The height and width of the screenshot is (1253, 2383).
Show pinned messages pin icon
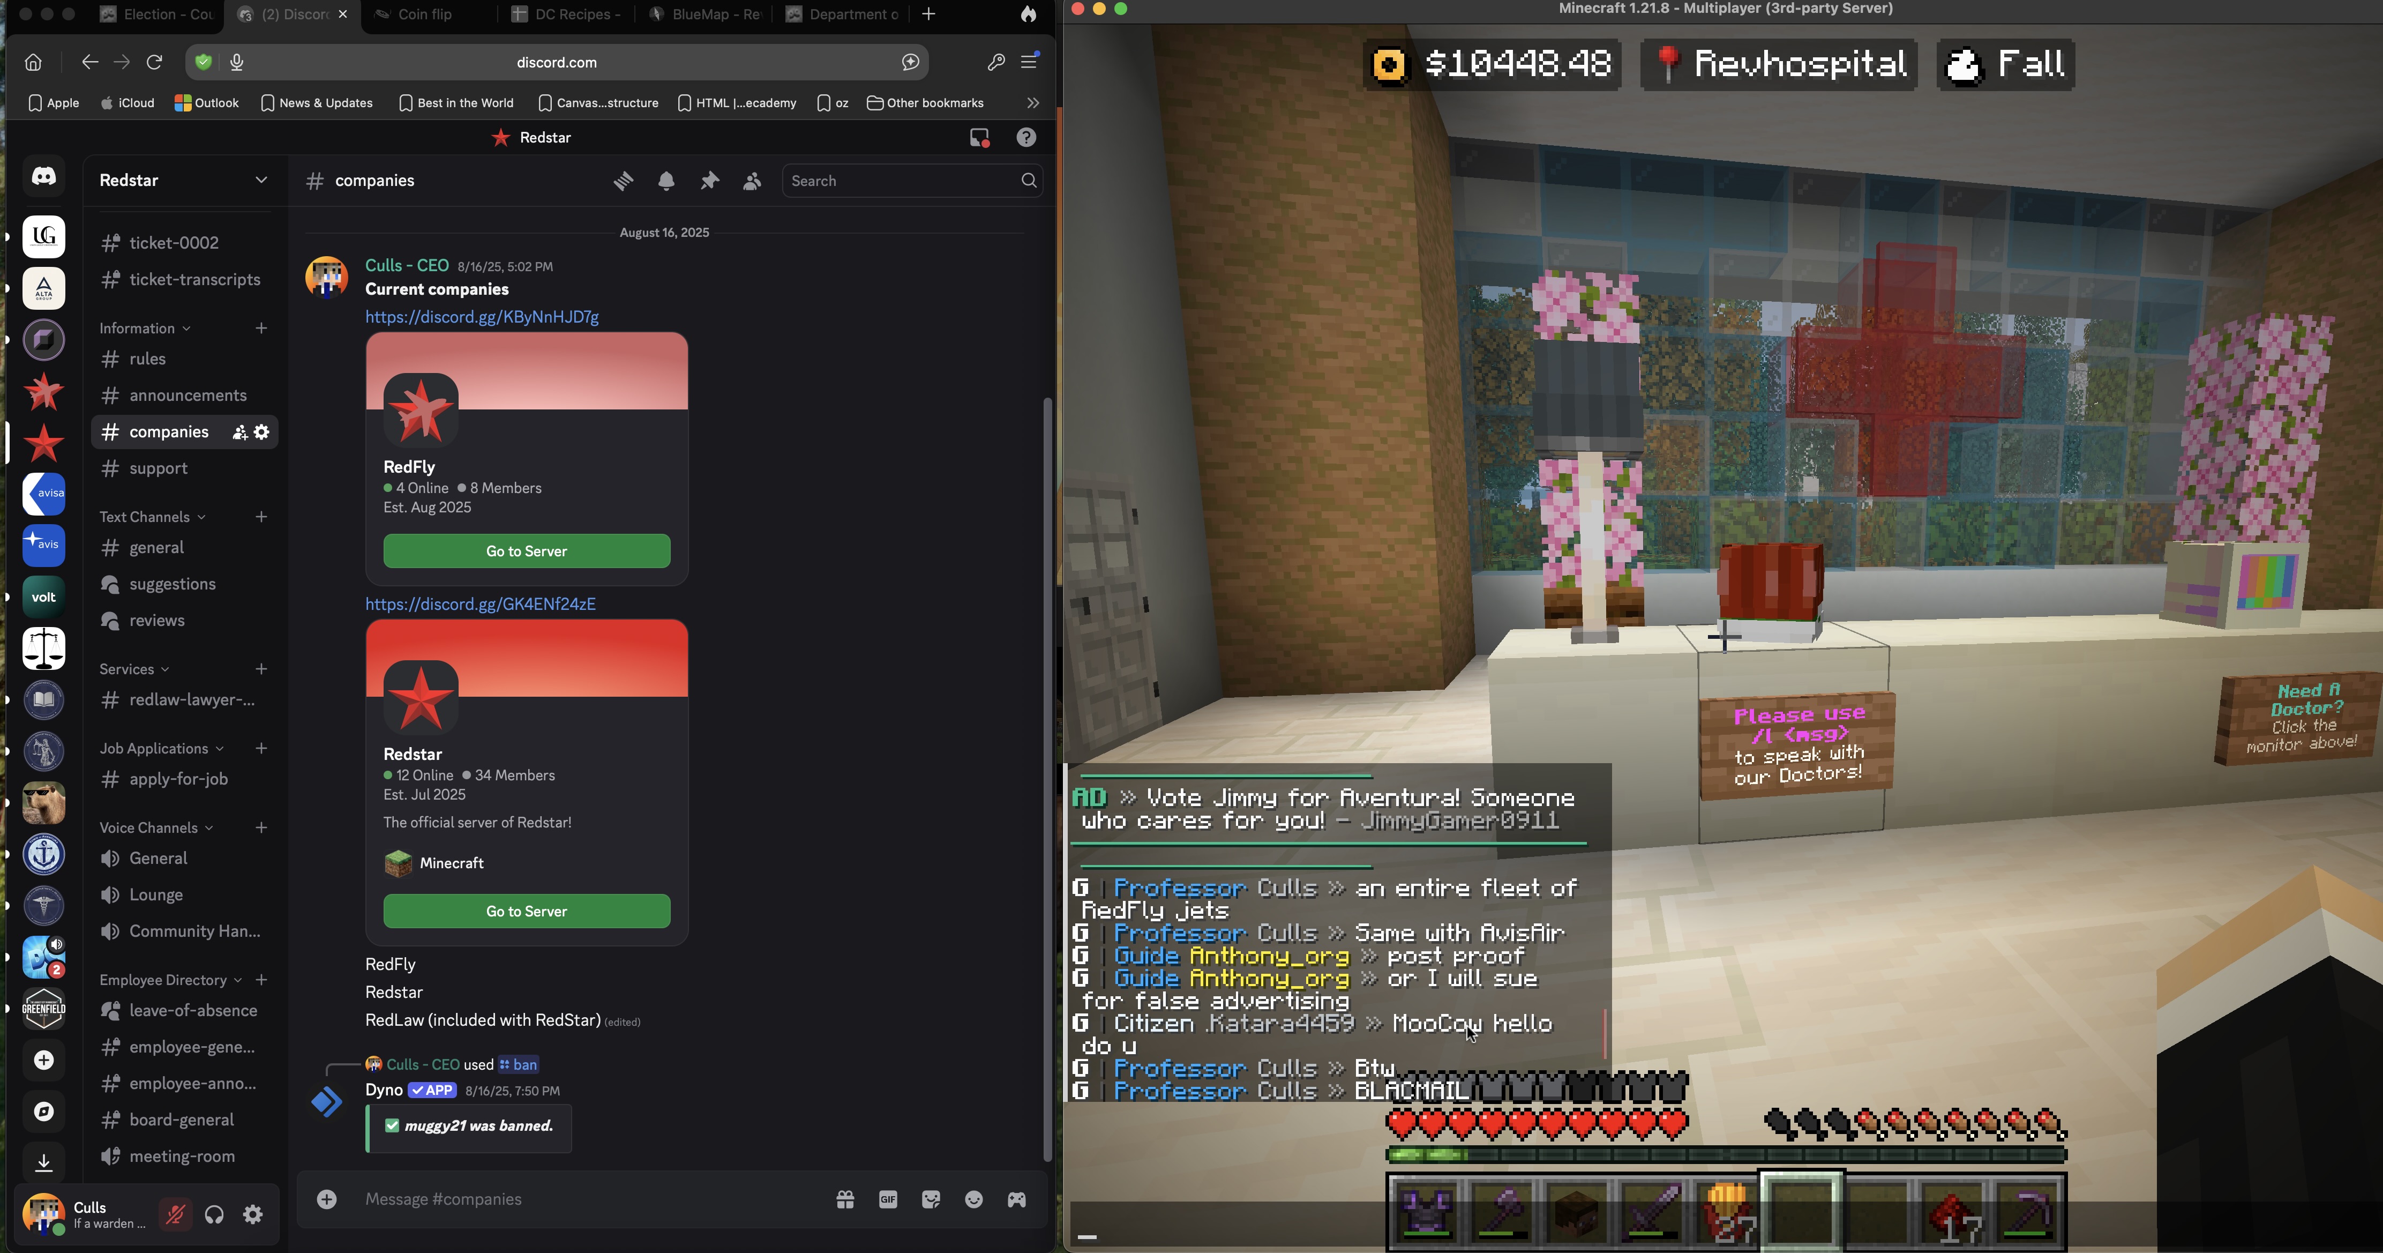pos(709,181)
